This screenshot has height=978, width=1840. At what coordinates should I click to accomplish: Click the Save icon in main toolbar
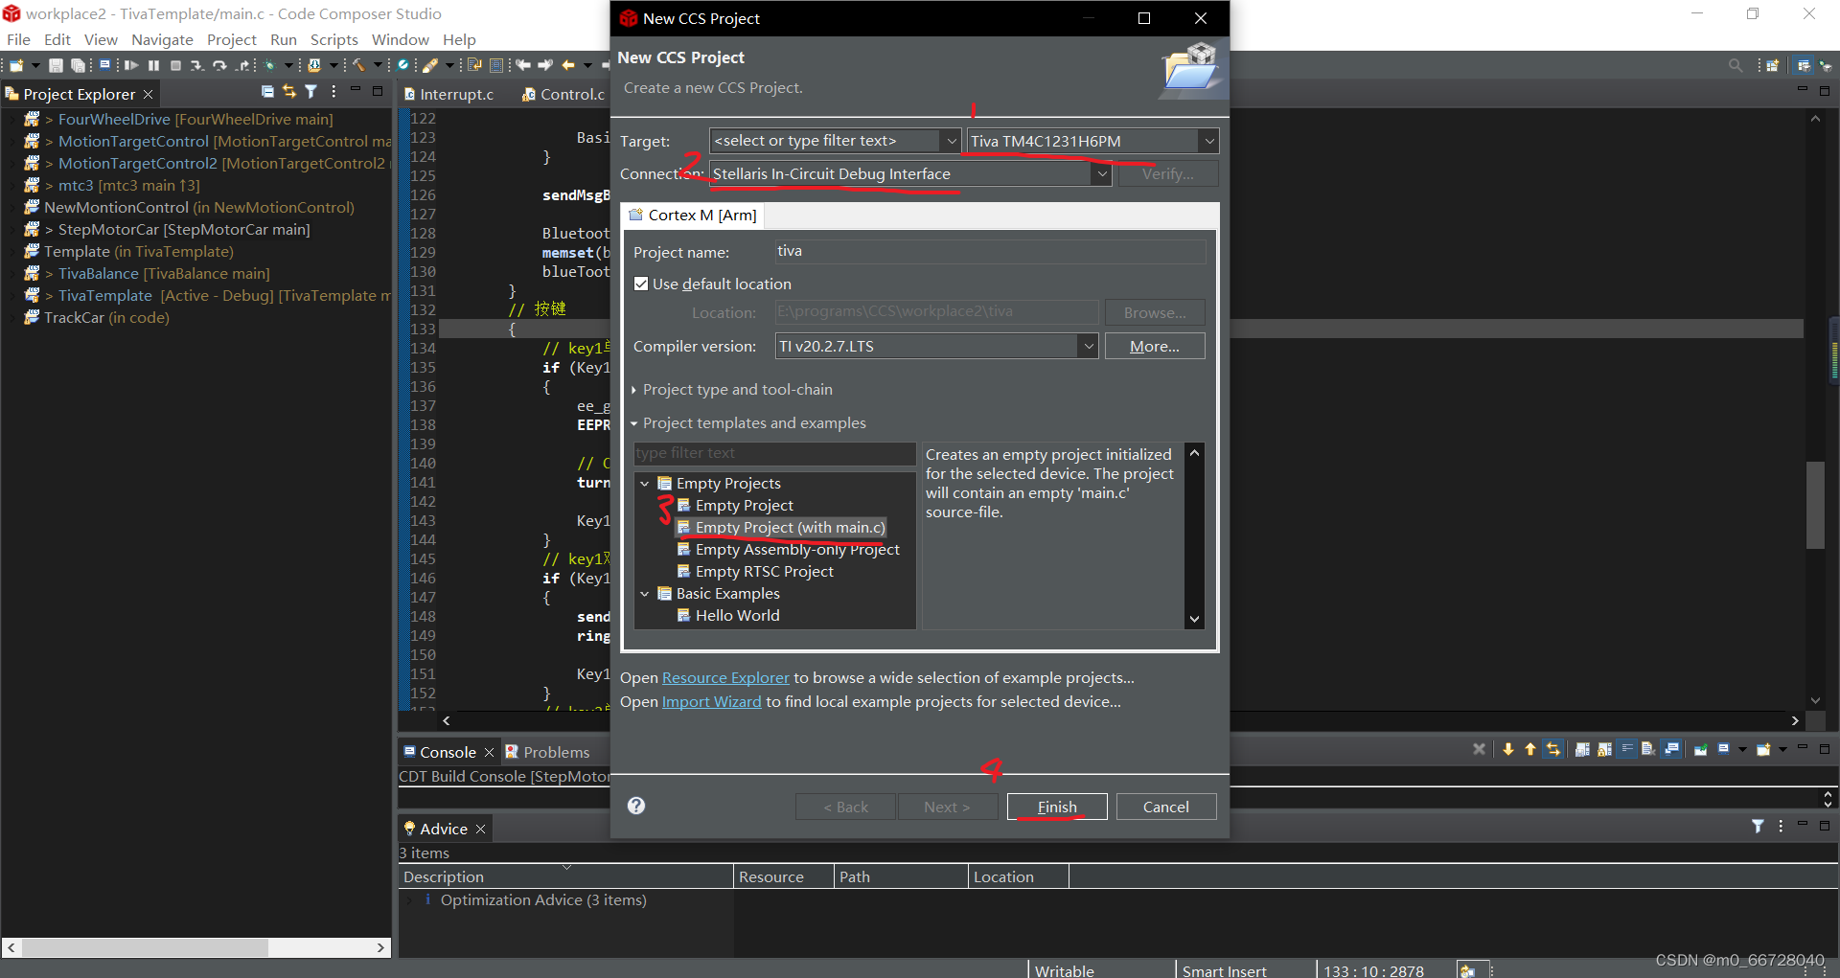[x=56, y=65]
